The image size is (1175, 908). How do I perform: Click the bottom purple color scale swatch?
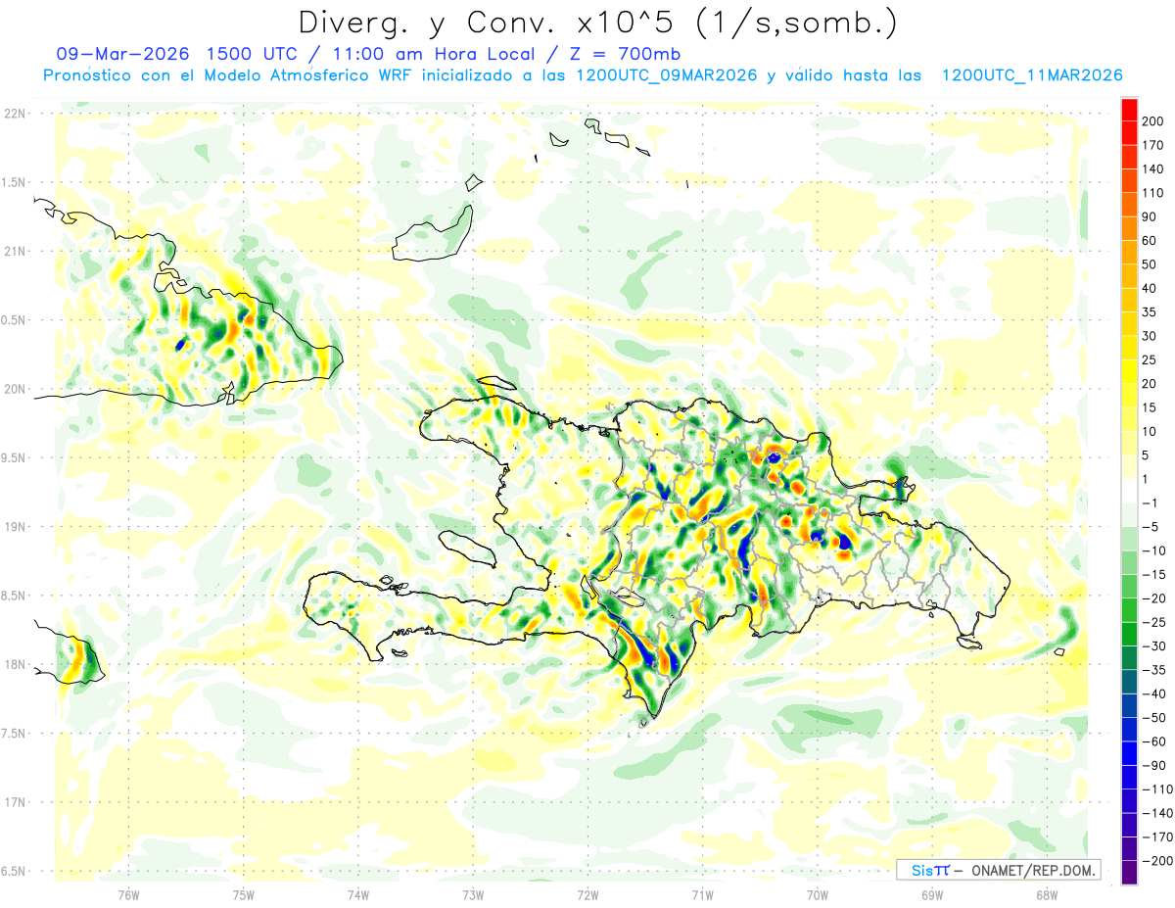click(1129, 873)
